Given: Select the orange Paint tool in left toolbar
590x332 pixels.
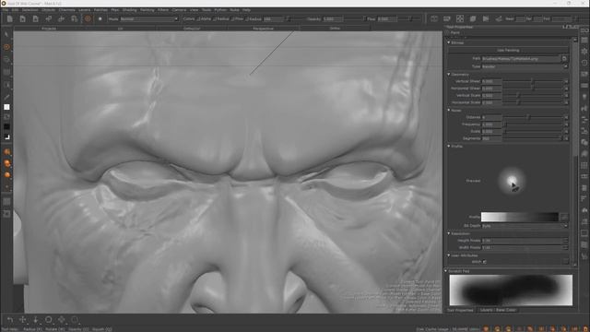Looking at the screenshot, I should [x=6, y=47].
